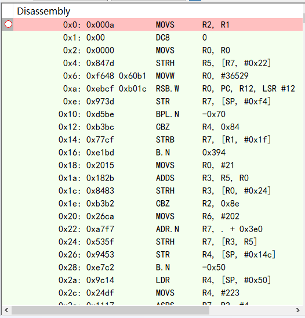Select the MOVS R4, #223 line
Screen dimensions: 305x318
coord(158,293)
